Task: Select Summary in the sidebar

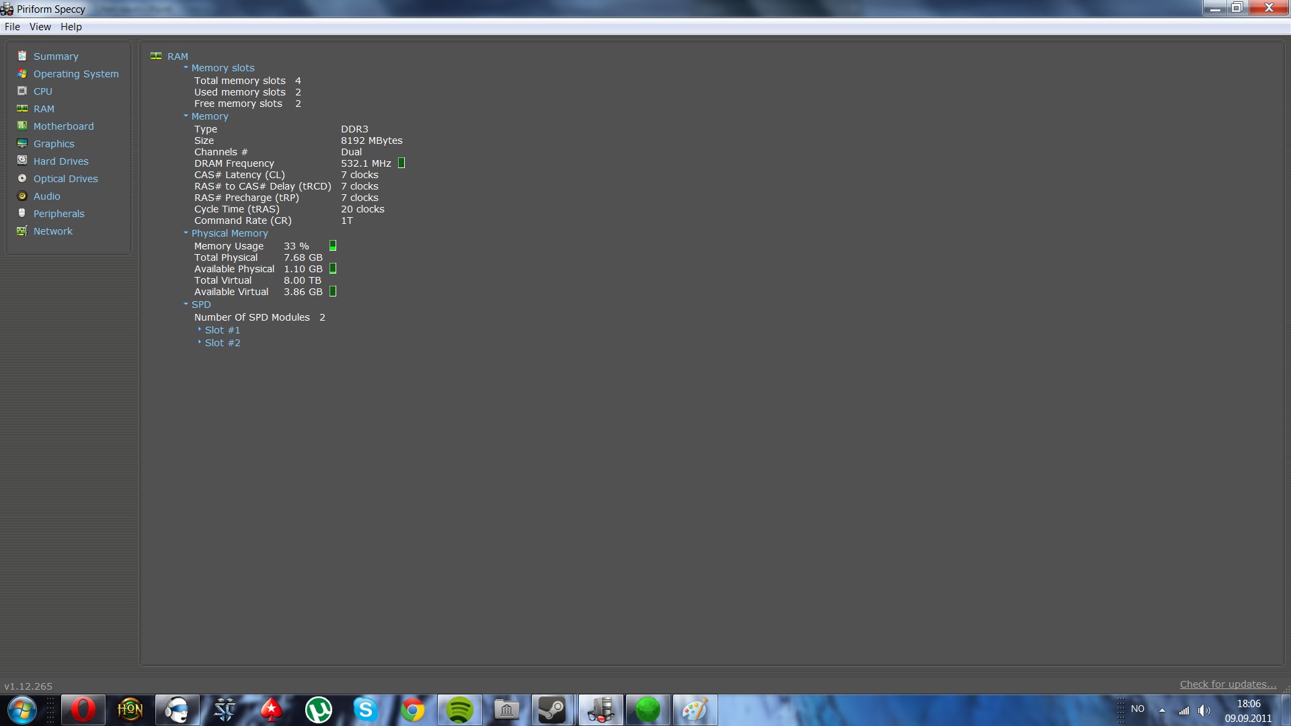Action: coord(56,56)
